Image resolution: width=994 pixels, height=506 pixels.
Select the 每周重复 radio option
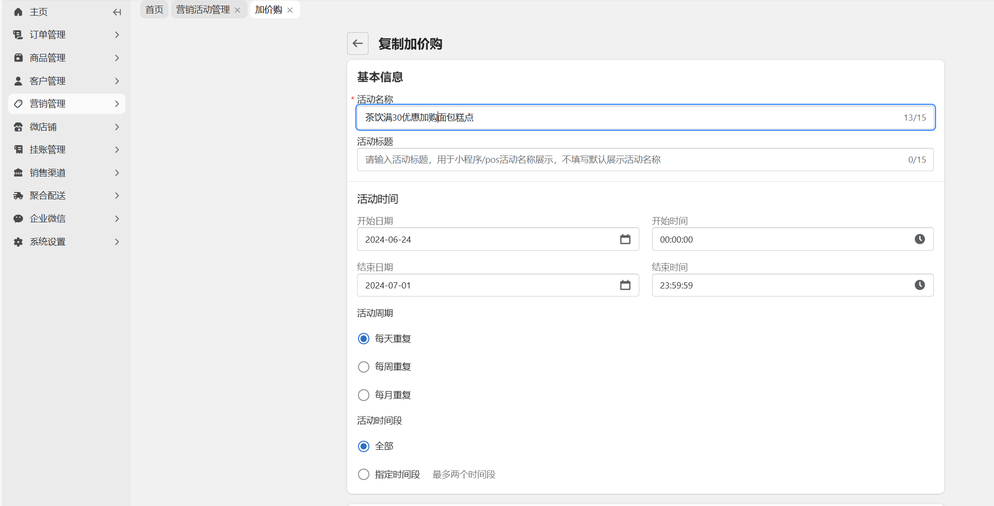(x=364, y=367)
